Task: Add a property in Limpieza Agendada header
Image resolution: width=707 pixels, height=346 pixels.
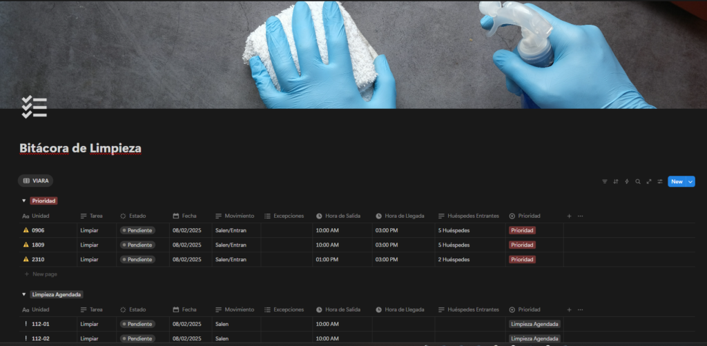Action: pos(569,309)
